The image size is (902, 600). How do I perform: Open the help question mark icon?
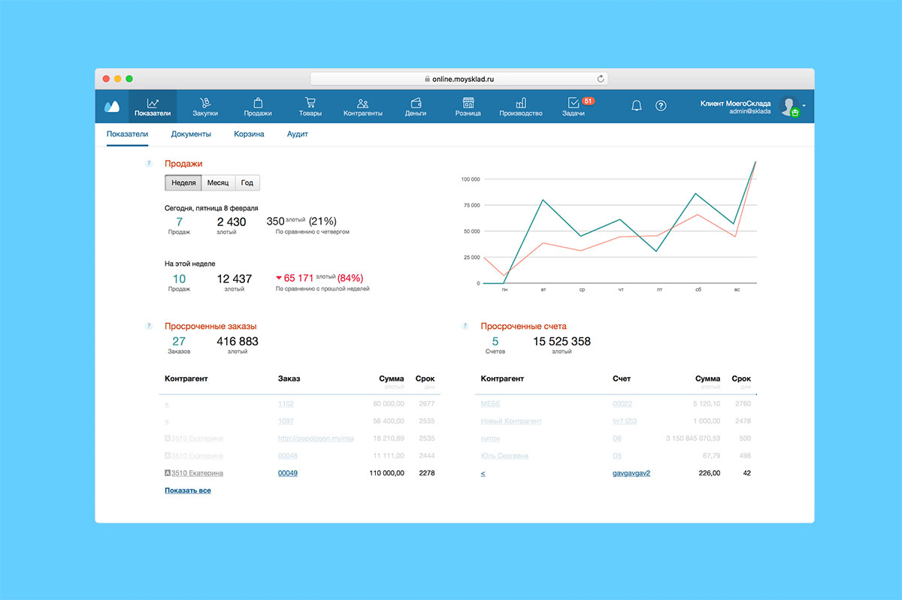tap(661, 106)
